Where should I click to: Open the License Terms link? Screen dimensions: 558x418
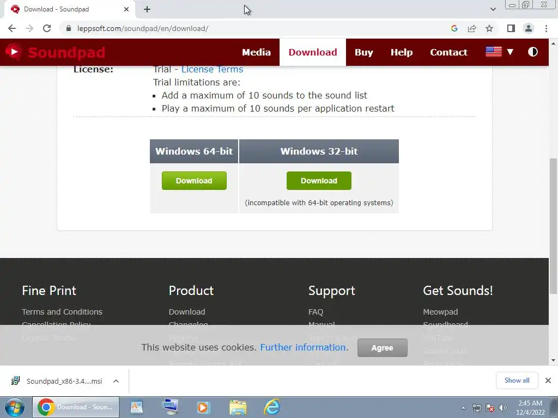212,69
